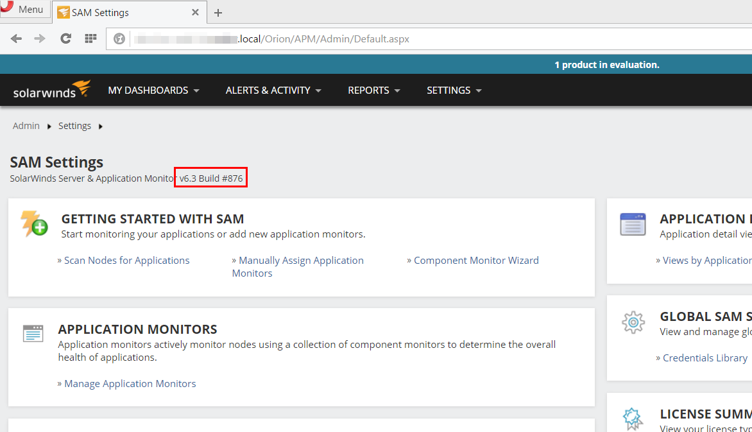Open the Reports menu

[374, 91]
